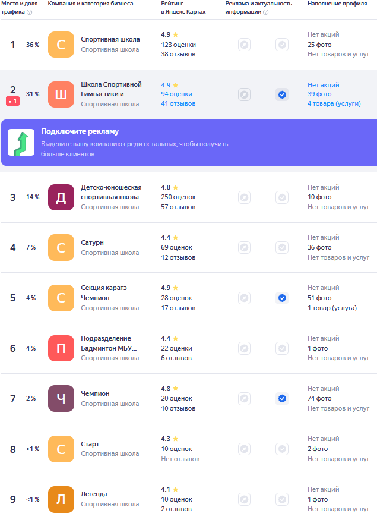
Task: Open the '41 отзывов' link for Школа Спортивной Гимнастики
Action: 178,104
